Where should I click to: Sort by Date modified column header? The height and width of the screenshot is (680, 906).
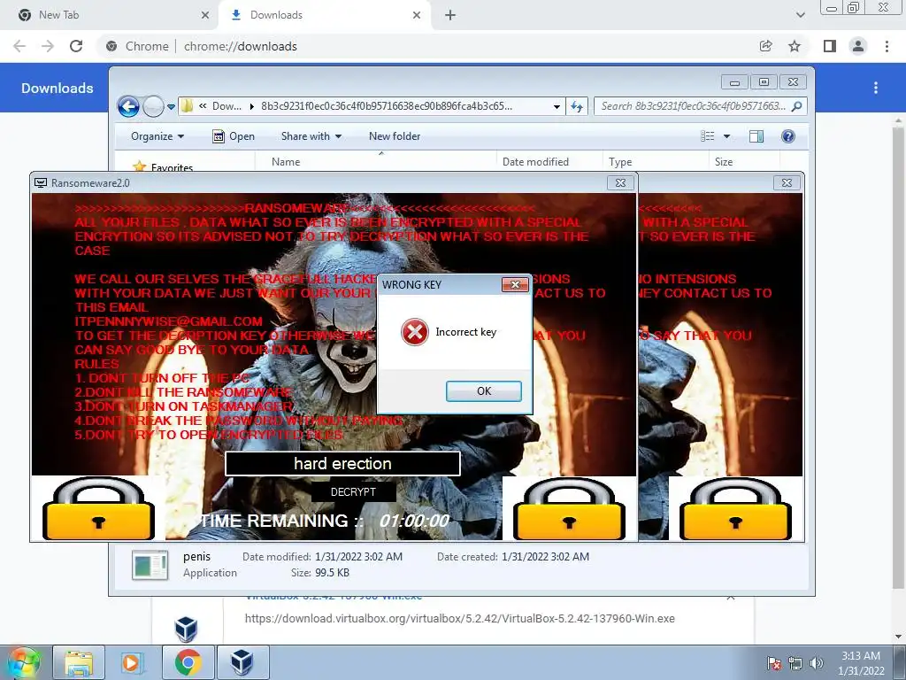coord(549,162)
